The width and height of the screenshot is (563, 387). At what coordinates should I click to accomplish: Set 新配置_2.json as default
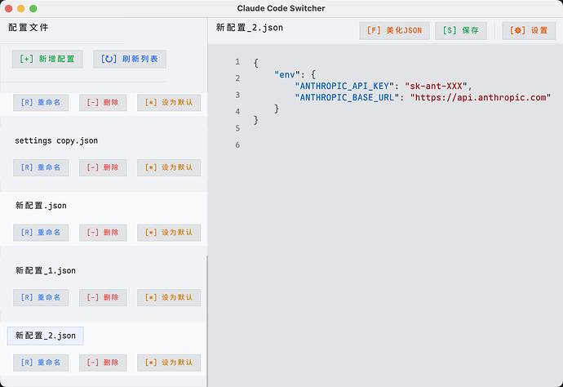tap(169, 363)
